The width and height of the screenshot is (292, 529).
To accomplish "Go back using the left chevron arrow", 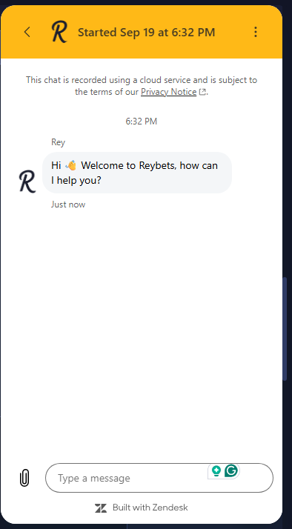I will pos(27,32).
